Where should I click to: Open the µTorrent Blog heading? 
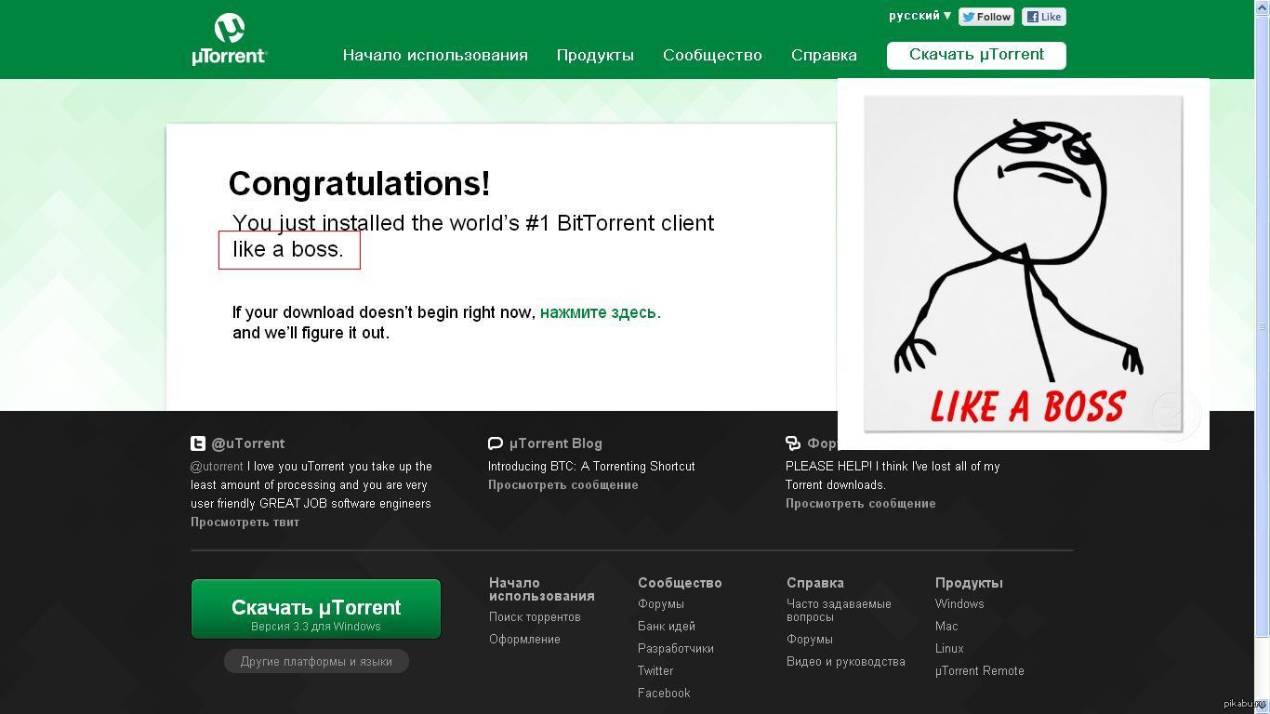pyautogui.click(x=556, y=443)
